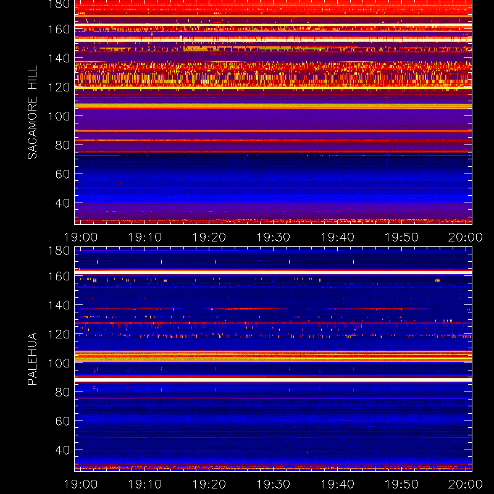This screenshot has width=494, height=494.
Task: Click 19:00 time label of Palehua plot
Action: (81, 484)
